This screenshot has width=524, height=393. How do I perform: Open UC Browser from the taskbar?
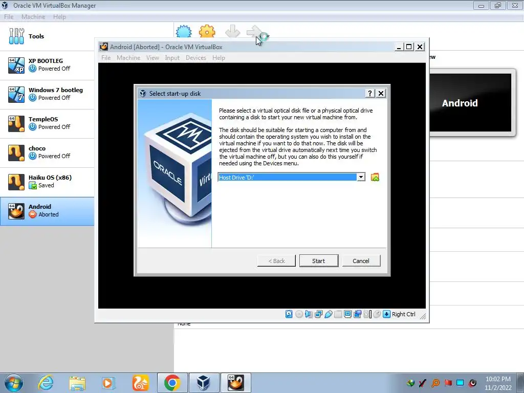[140, 383]
